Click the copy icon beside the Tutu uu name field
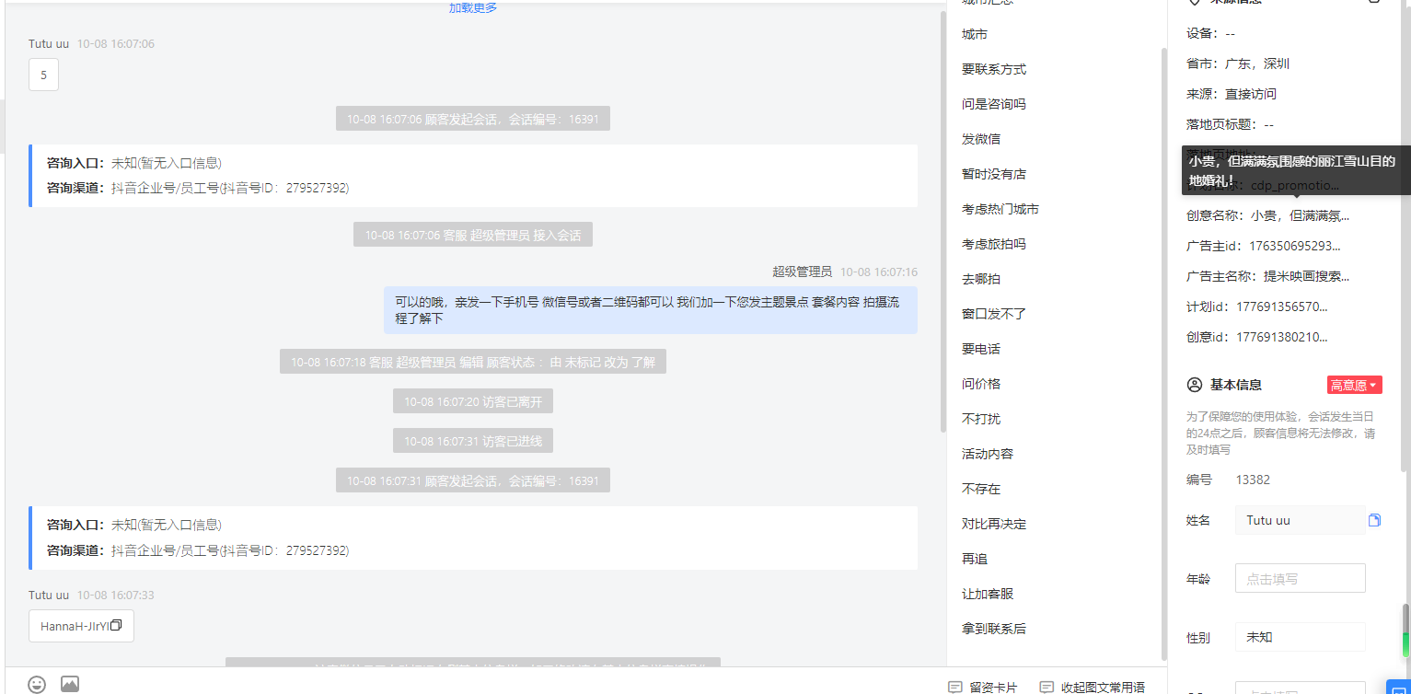The width and height of the screenshot is (1411, 694). [1374, 520]
